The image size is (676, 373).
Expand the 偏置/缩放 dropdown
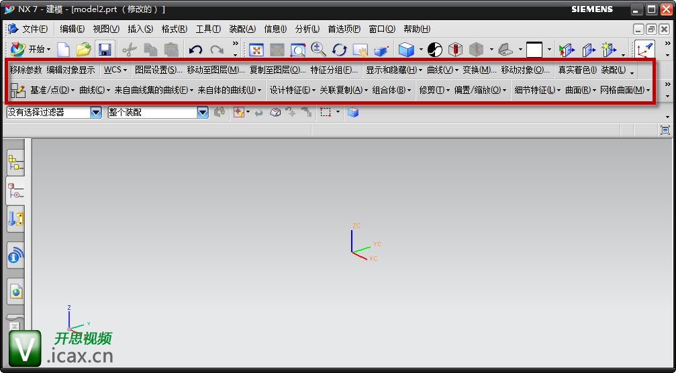click(480, 91)
